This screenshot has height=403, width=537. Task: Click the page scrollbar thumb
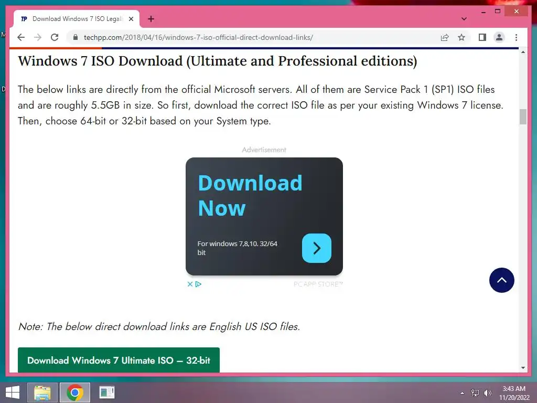(523, 117)
